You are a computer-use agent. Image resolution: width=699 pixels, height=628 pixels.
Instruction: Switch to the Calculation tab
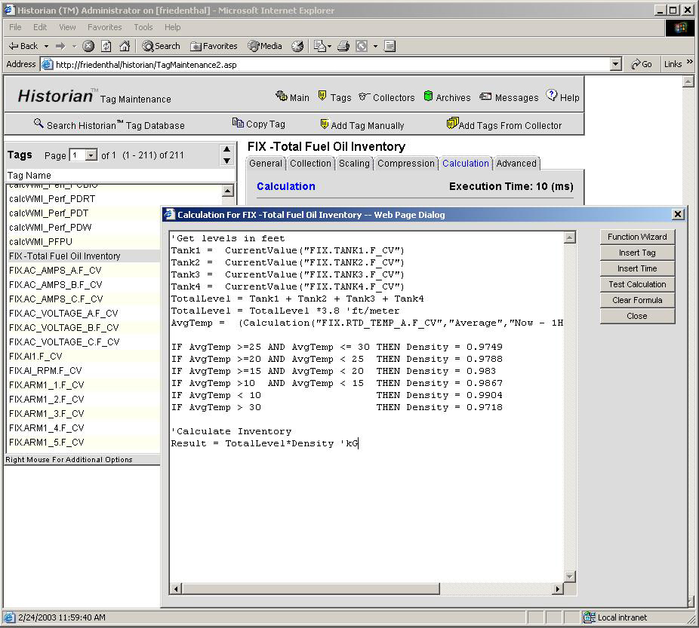[466, 164]
